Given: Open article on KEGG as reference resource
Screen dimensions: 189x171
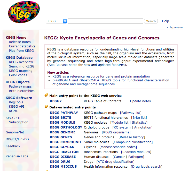Looking at the screenshot, I should coord(101,76).
